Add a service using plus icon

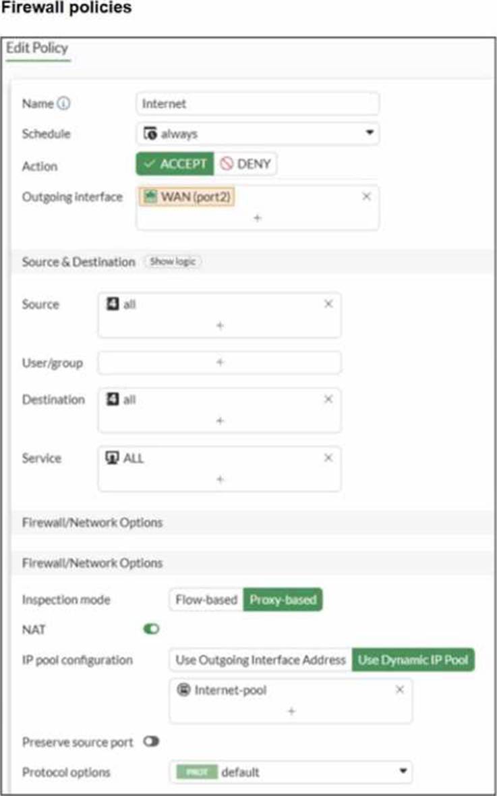click(220, 479)
